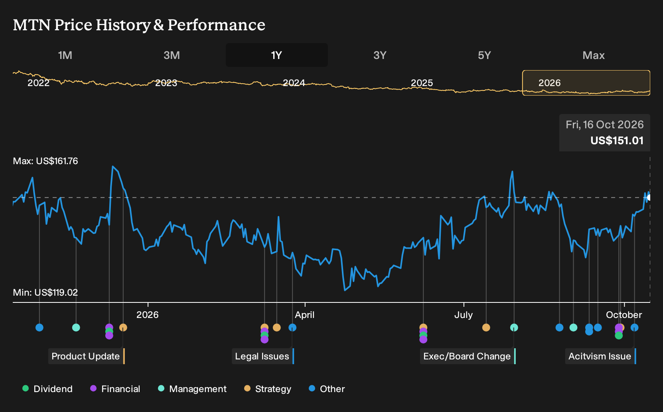Toggle the Dividend legend filter
Image resolution: width=663 pixels, height=412 pixels.
[x=47, y=389]
